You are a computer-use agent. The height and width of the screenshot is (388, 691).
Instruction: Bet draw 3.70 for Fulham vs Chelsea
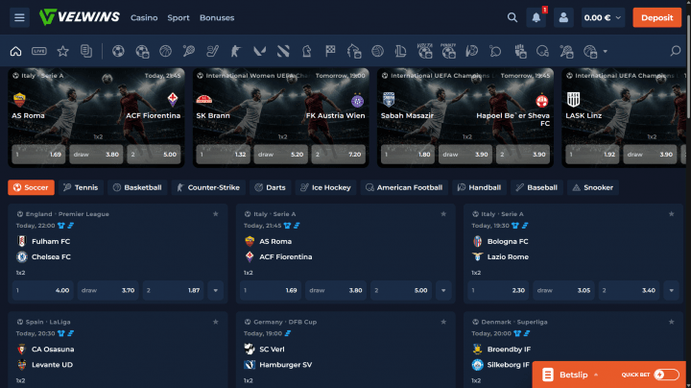[107, 291]
